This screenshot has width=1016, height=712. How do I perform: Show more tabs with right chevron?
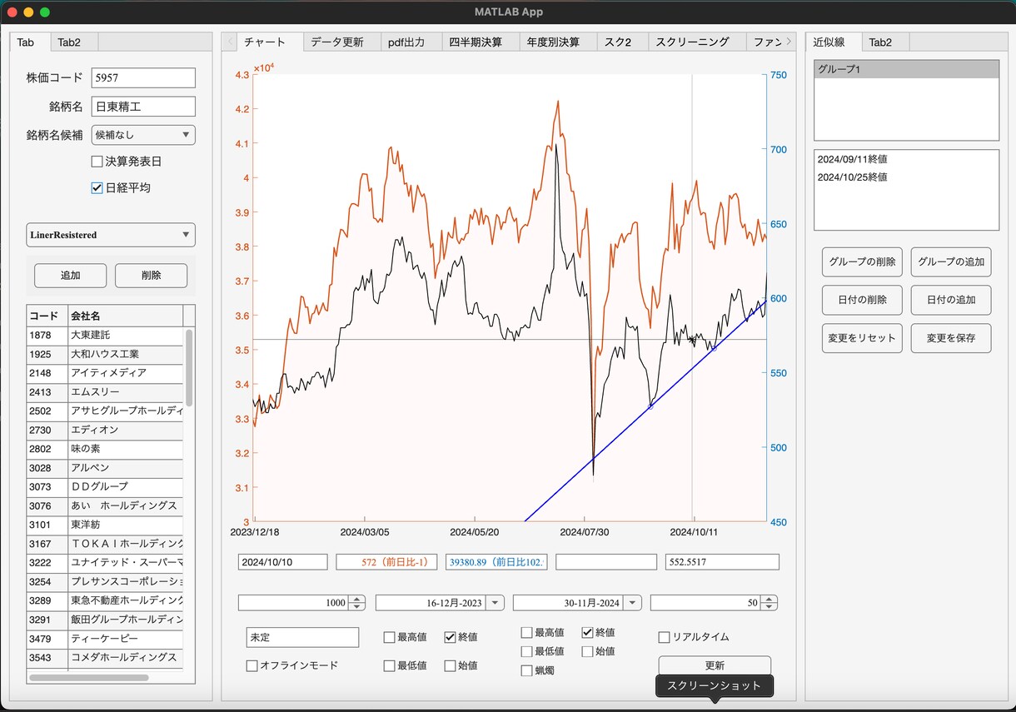tap(789, 41)
